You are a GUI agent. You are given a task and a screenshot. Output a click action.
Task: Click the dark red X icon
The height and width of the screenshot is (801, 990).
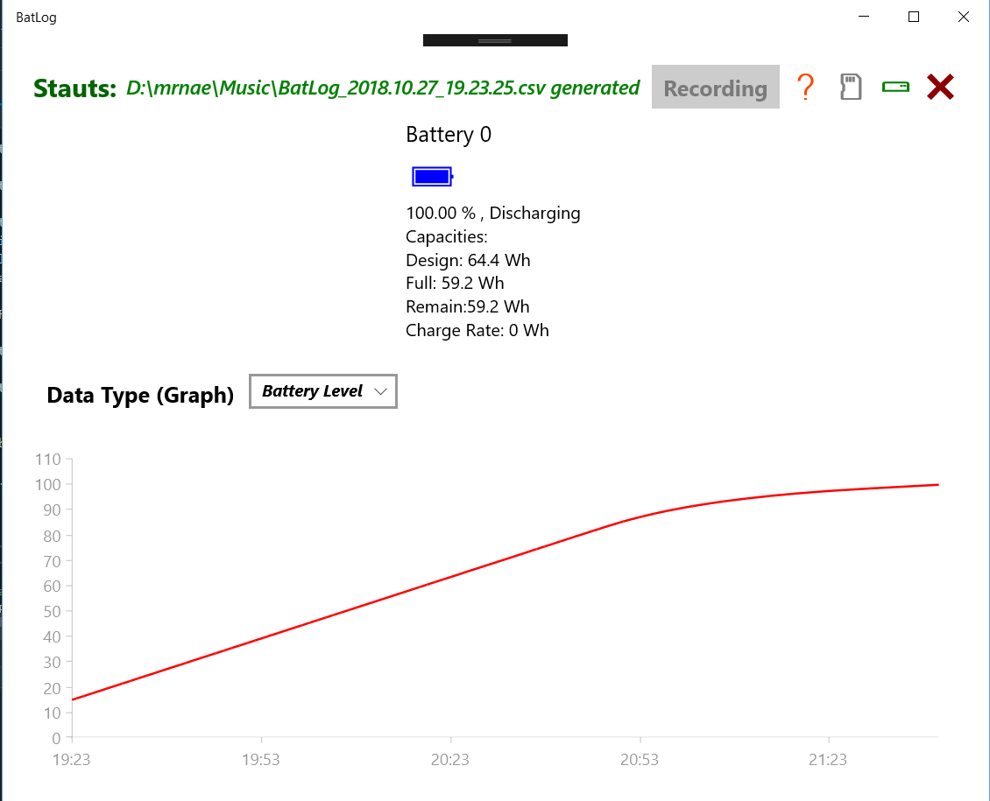point(940,87)
